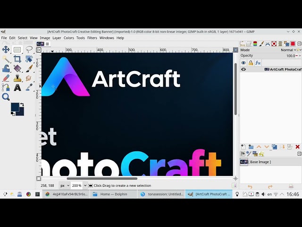Click the zoom percentage input field
Screen dimensions: 302x227
pyautogui.click(x=76, y=185)
